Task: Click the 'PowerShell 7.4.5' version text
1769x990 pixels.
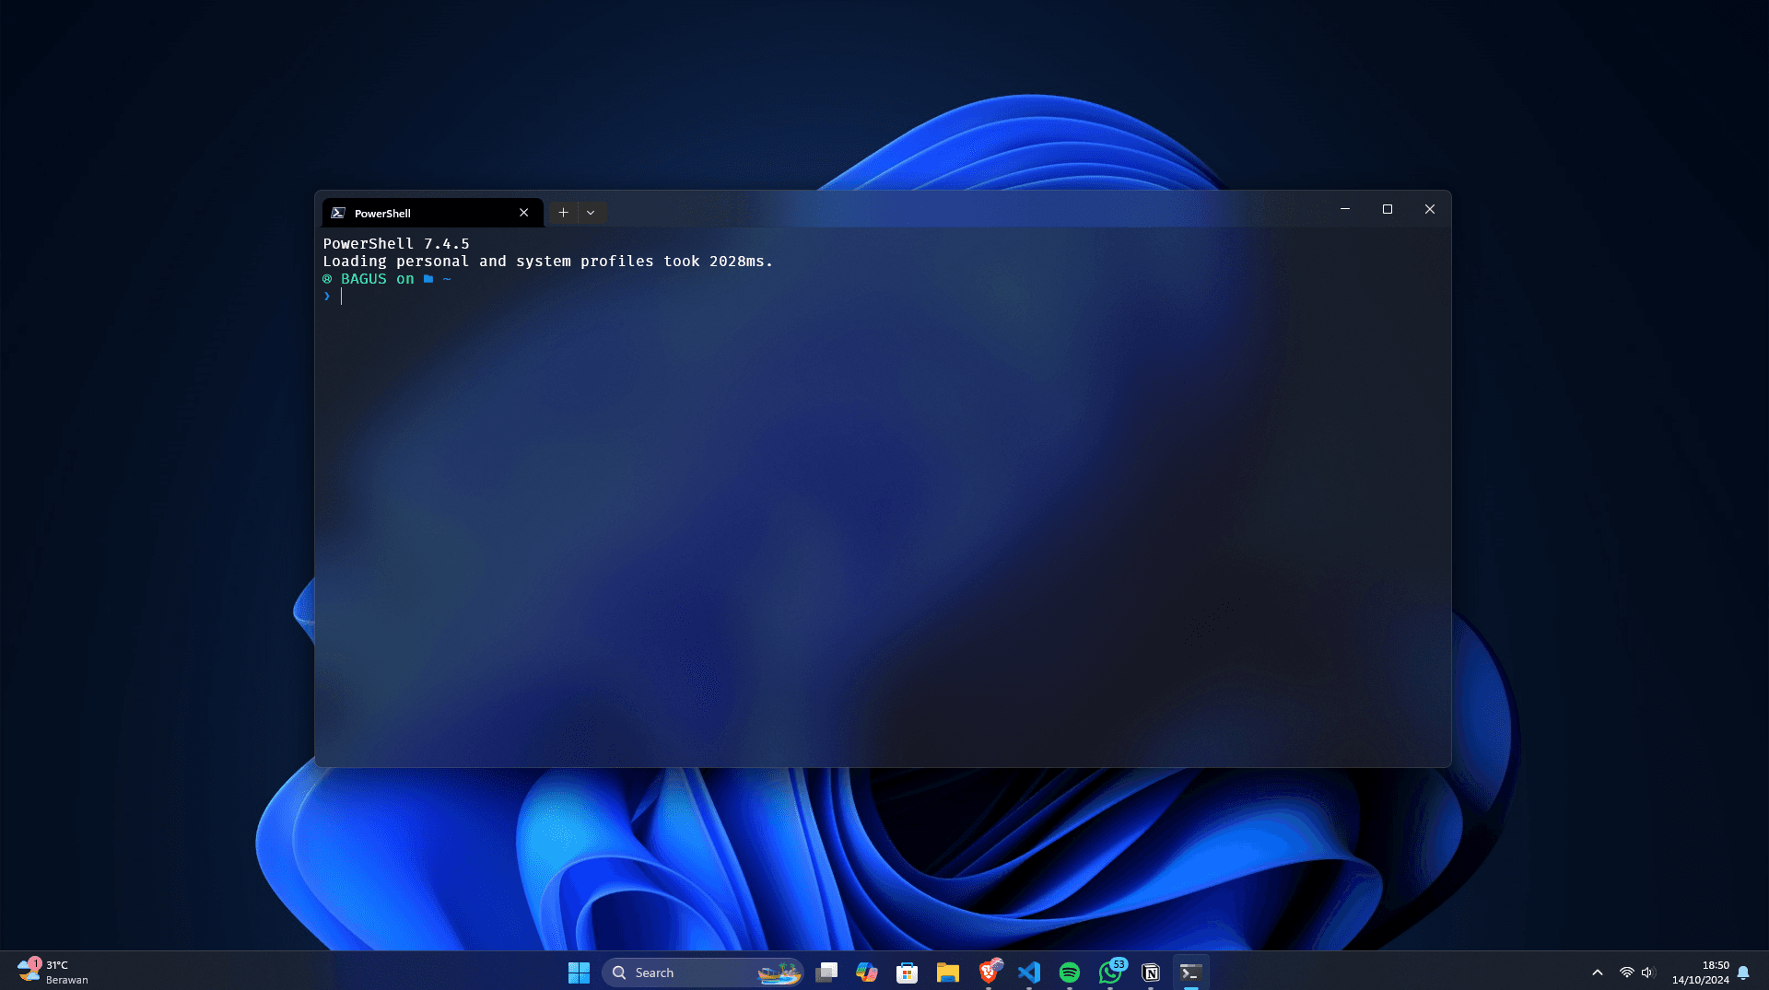Action: [396, 244]
